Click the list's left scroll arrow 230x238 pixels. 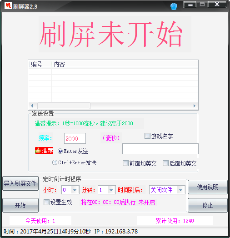coord(32,106)
